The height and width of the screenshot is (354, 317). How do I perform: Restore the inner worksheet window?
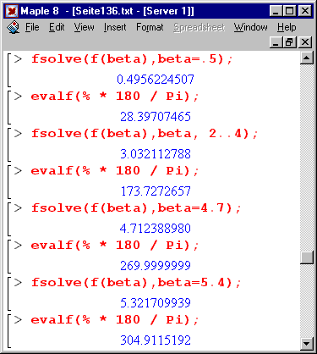(290, 42)
